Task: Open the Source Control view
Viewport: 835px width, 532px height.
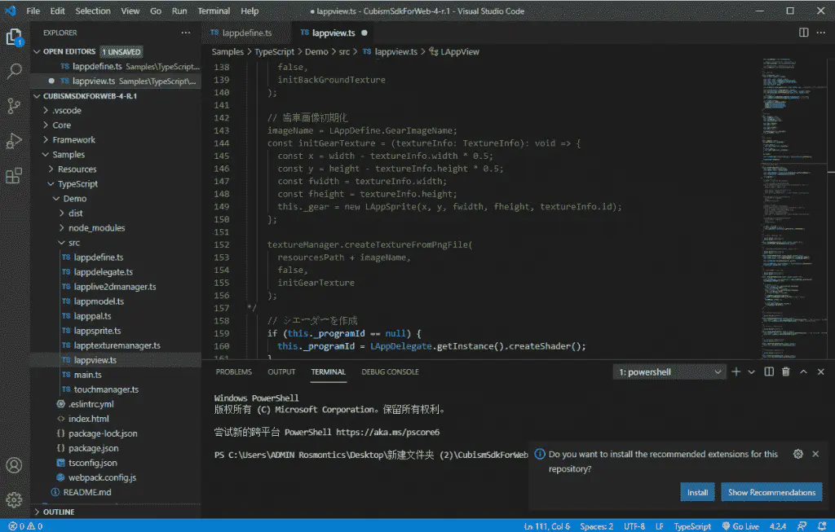Action: (x=15, y=106)
